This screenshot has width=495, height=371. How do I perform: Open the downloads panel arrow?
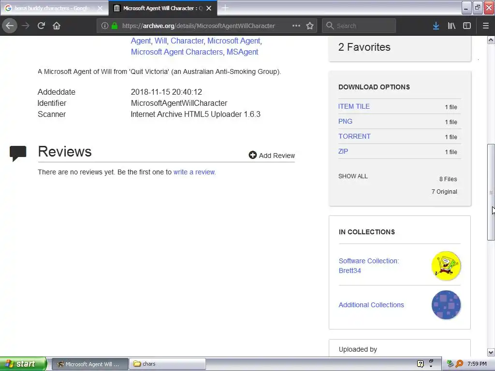[x=436, y=26]
